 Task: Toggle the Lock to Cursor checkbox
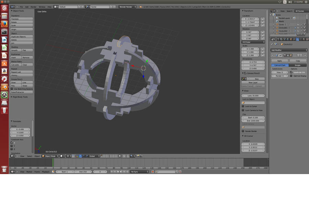243,106
